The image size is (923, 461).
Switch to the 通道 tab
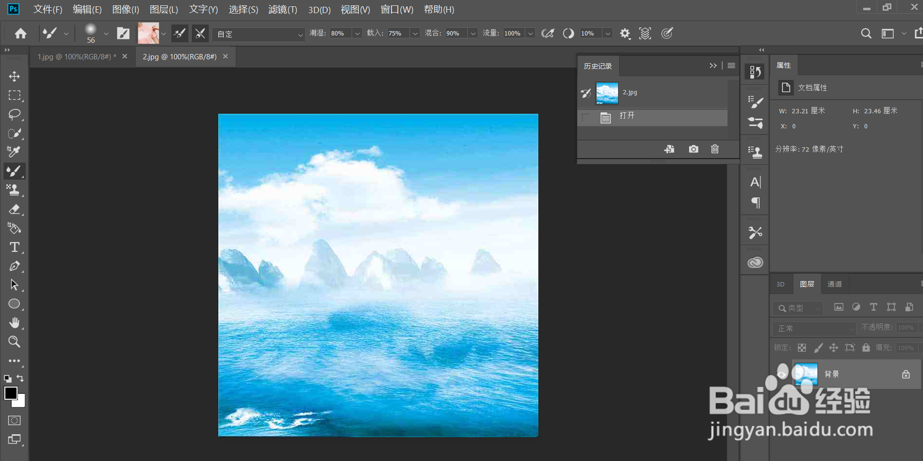[x=834, y=284]
